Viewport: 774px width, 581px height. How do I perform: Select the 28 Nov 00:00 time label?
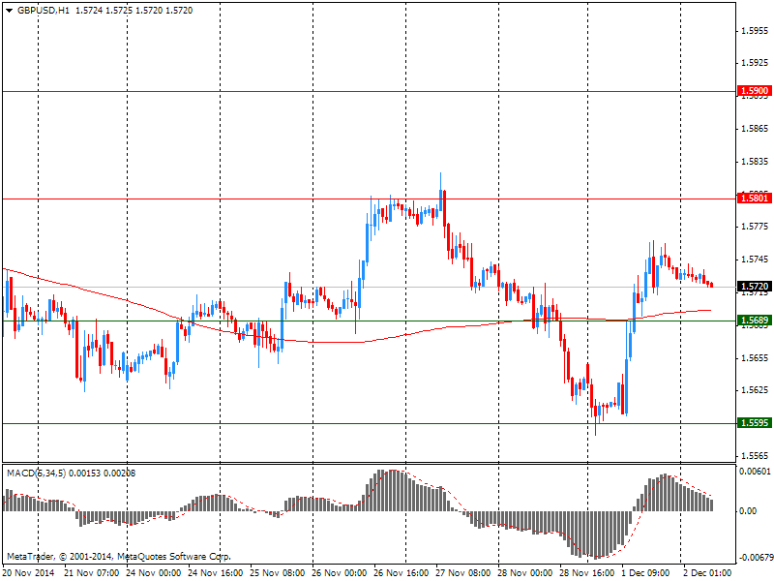point(524,572)
